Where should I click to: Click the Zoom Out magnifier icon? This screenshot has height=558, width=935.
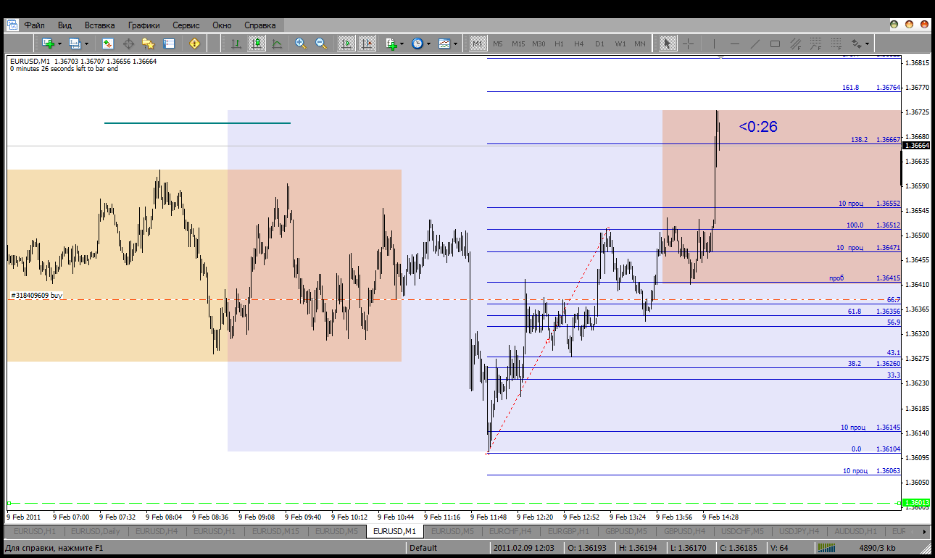321,43
